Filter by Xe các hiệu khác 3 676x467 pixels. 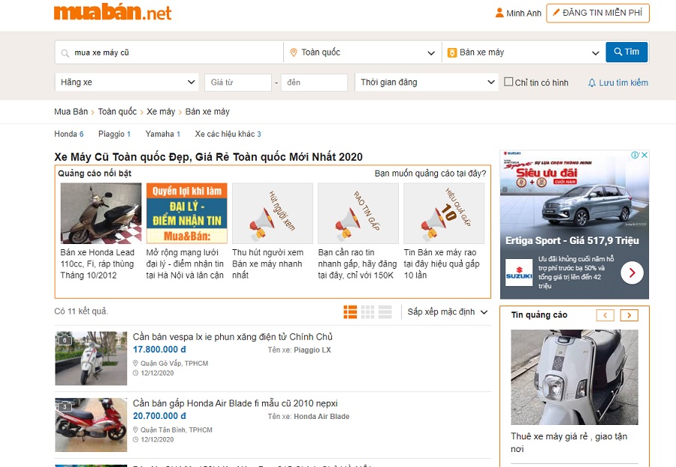[x=228, y=134]
